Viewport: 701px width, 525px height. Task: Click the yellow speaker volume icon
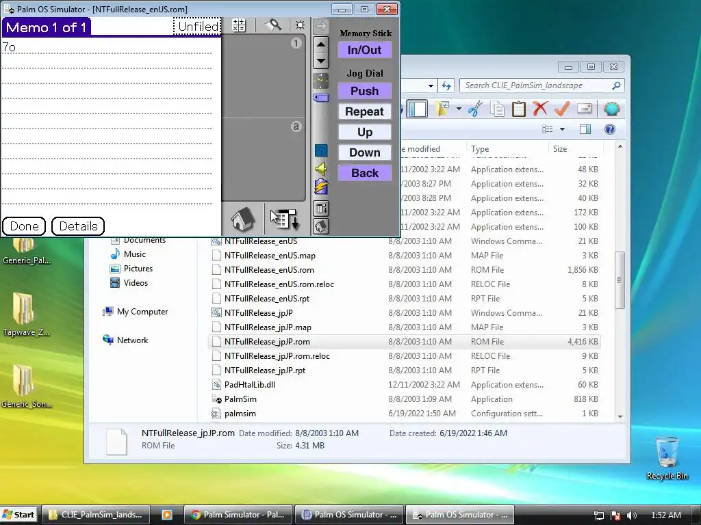pos(320,169)
